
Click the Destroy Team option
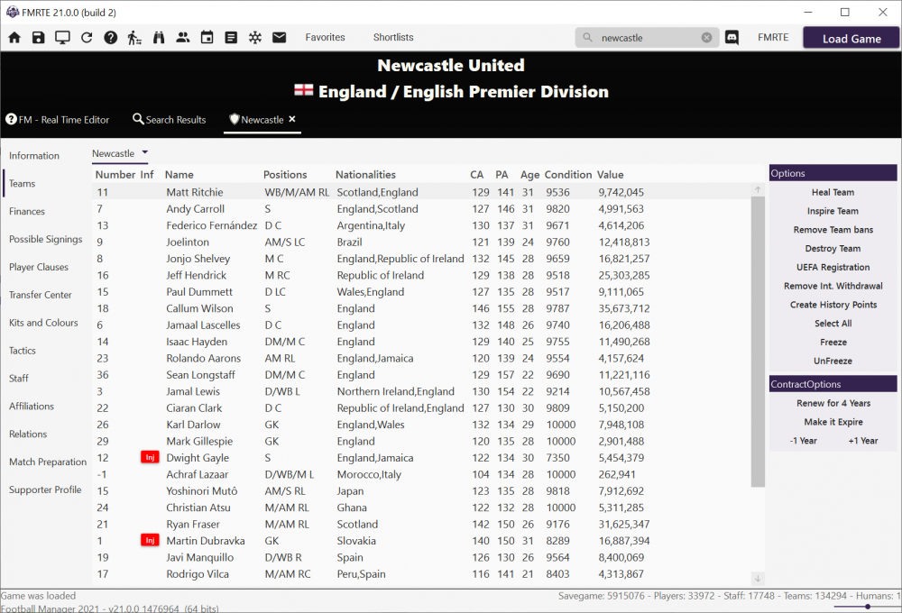pos(833,249)
